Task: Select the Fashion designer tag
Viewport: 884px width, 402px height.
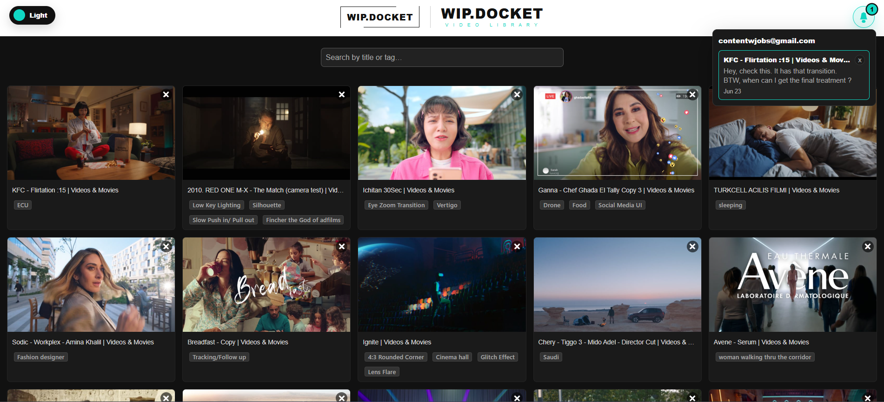Action: coord(41,357)
